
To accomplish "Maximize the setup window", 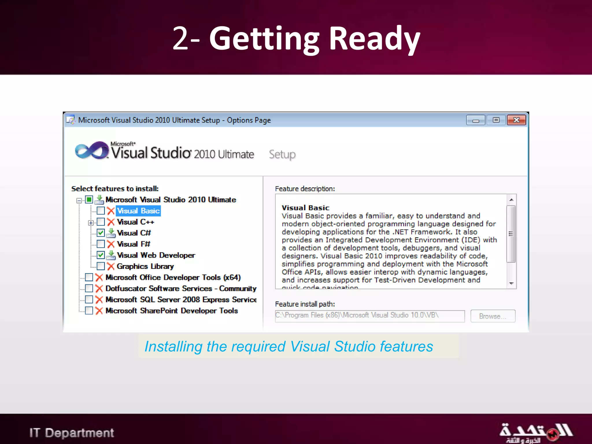I will pyautogui.click(x=496, y=120).
